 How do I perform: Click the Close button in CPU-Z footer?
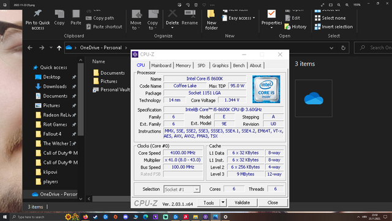tap(273, 203)
